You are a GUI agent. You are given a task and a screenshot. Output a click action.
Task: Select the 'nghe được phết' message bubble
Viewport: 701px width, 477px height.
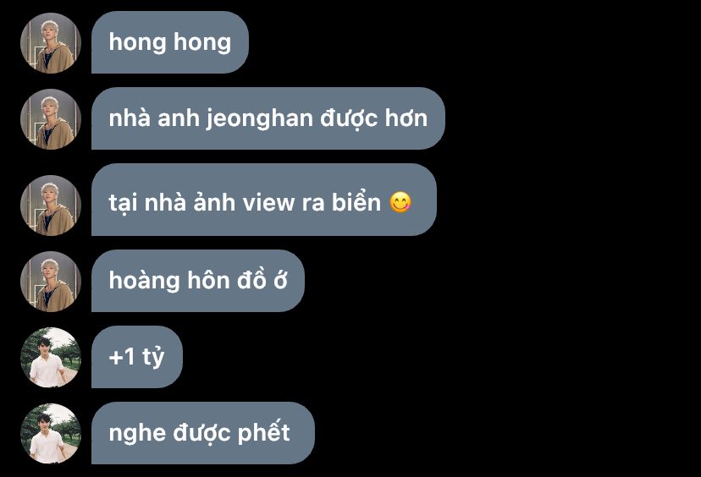tap(203, 433)
